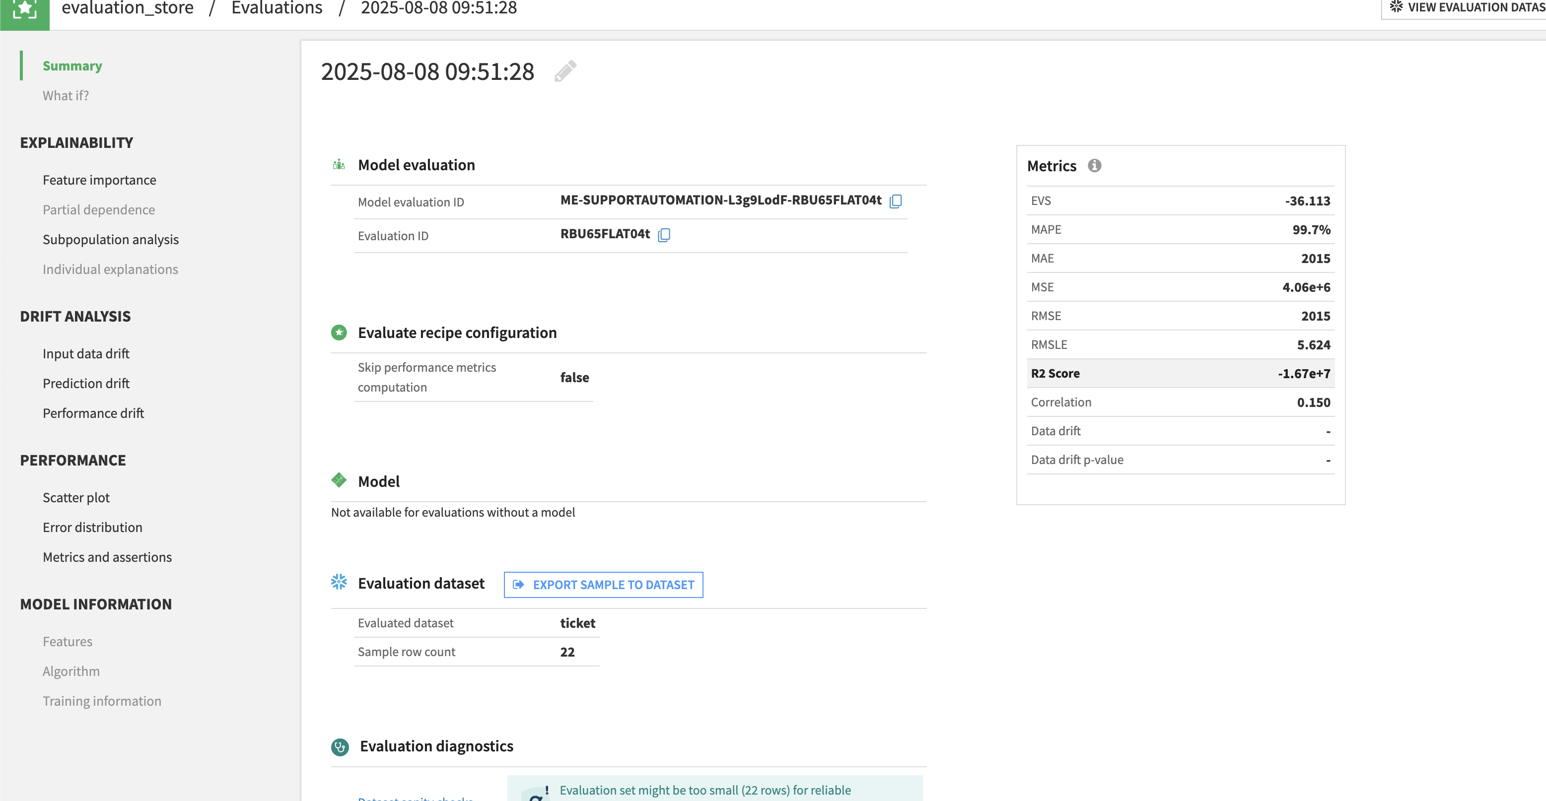The width and height of the screenshot is (1546, 801).
Task: Open the Scatter plot view
Action: pyautogui.click(x=76, y=497)
